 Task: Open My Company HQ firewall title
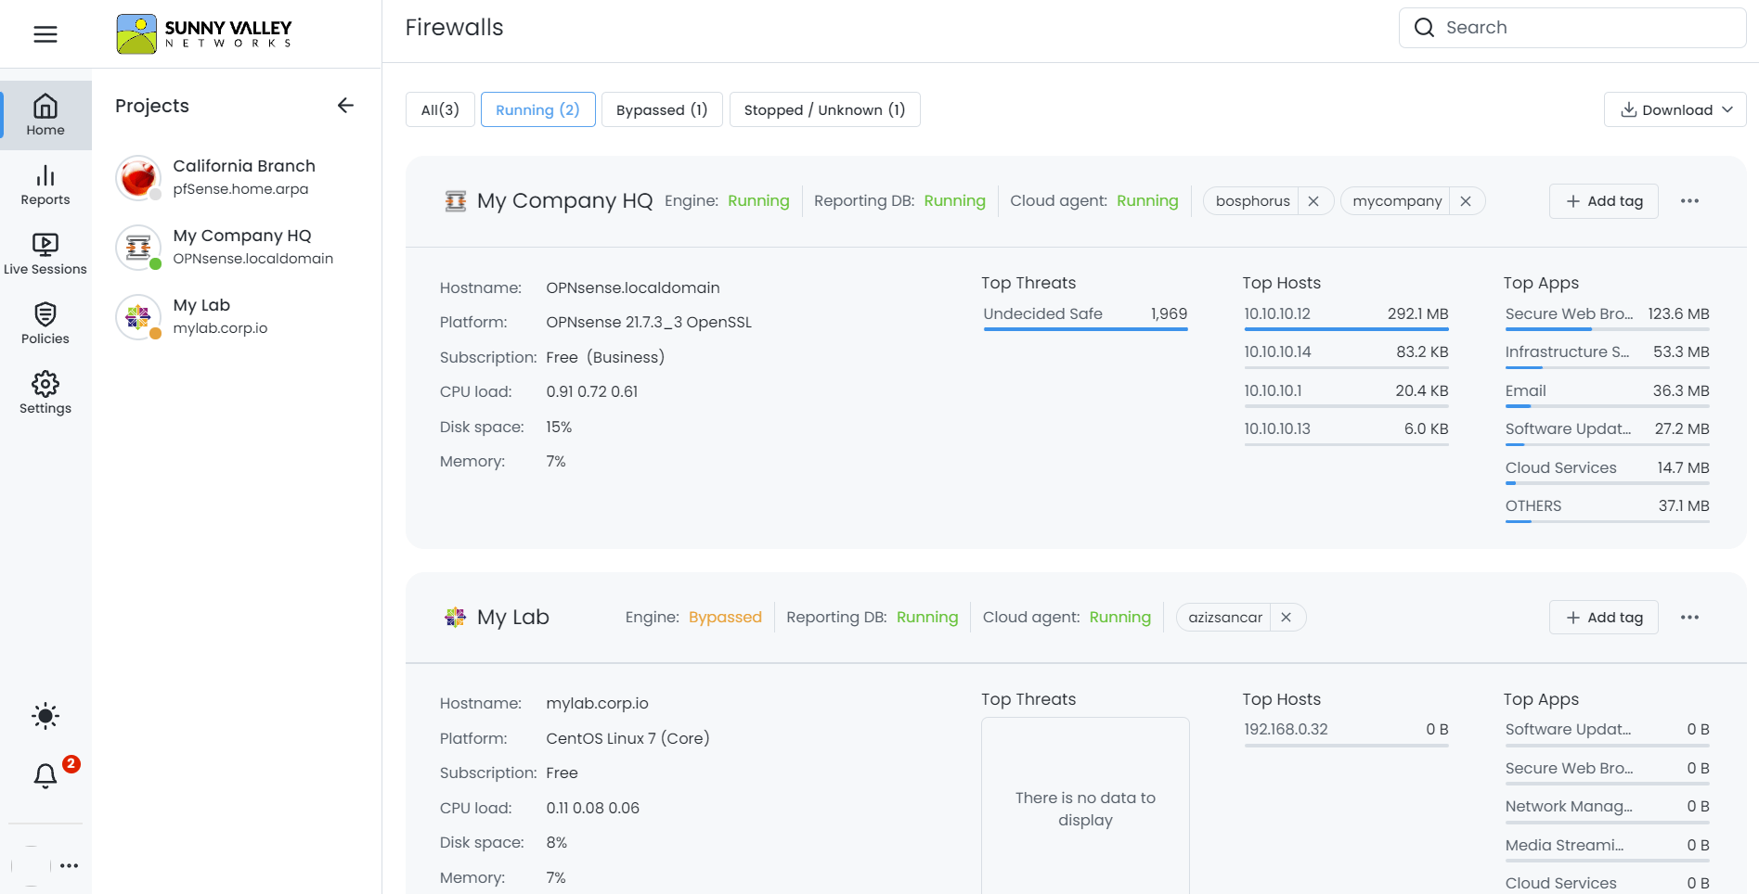click(565, 201)
